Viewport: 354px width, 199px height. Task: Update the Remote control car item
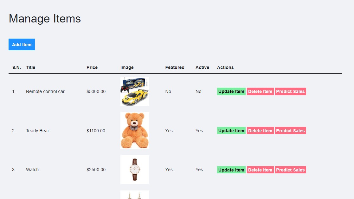[x=231, y=91]
